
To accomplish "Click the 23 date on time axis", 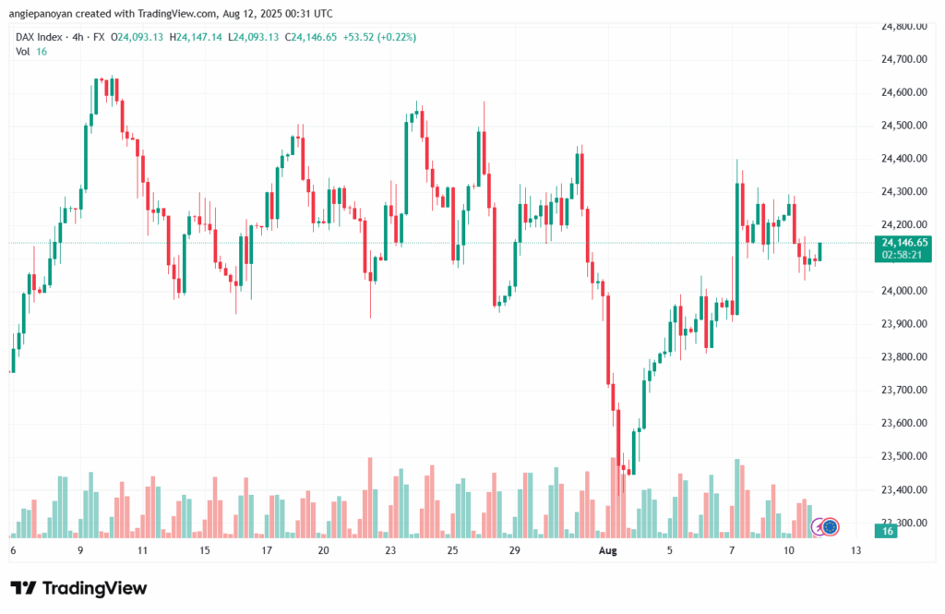I will click(391, 550).
